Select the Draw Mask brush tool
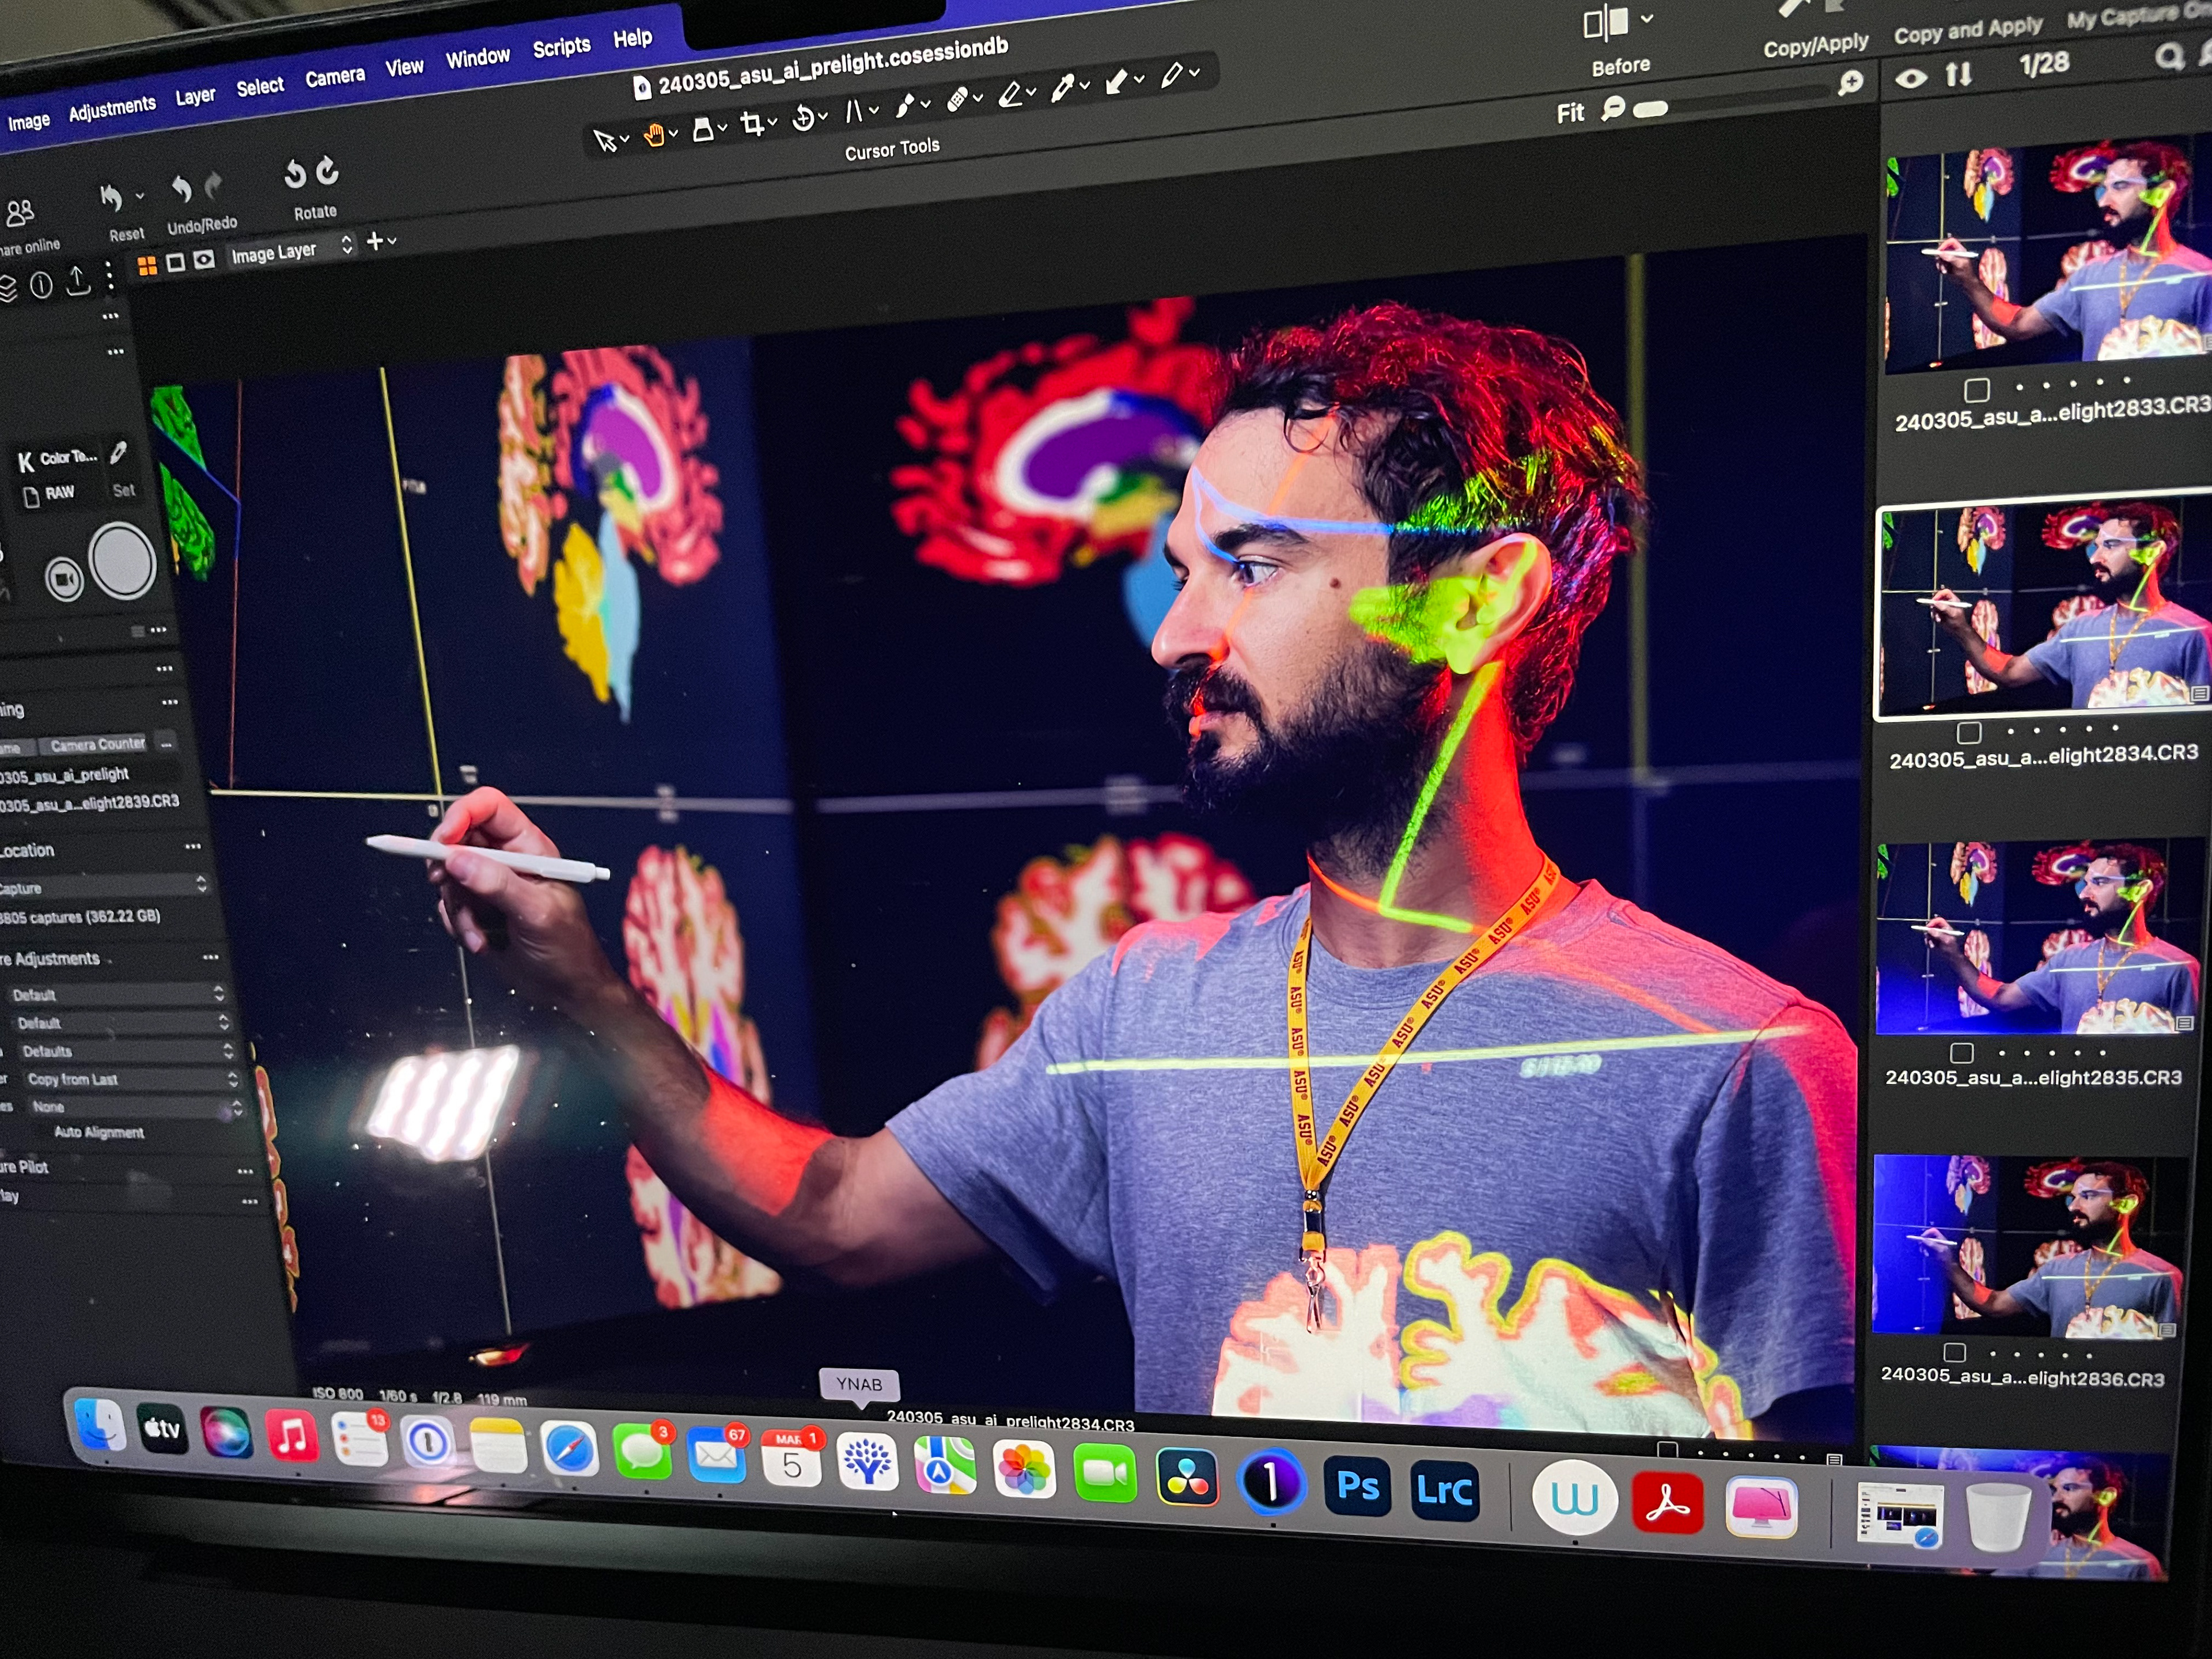 905,106
